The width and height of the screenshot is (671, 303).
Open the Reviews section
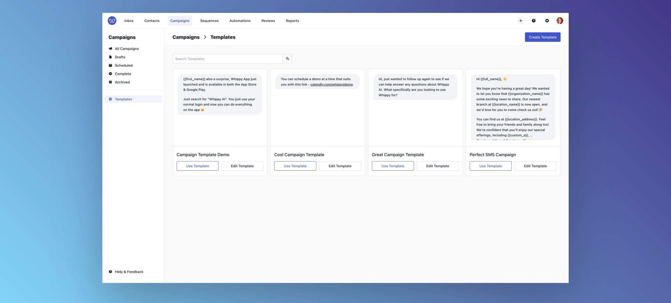(x=268, y=20)
